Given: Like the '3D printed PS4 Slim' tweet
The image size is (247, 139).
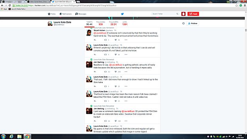Looking at the screenshot, I should pos(116,121).
